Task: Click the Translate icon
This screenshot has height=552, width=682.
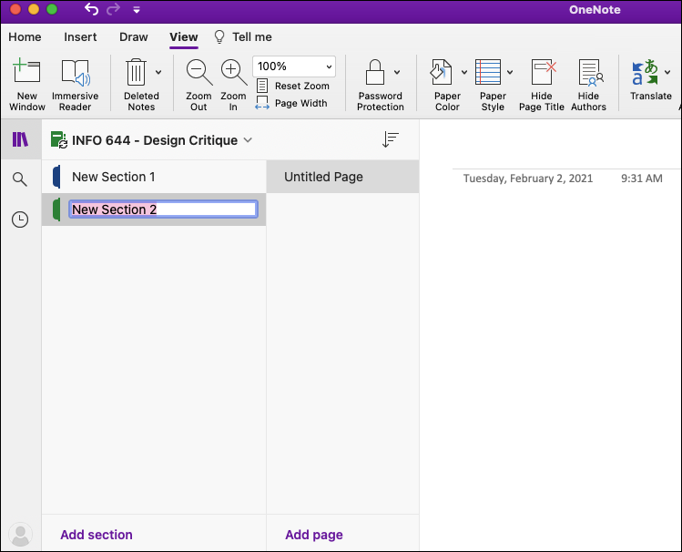Action: coord(645,72)
